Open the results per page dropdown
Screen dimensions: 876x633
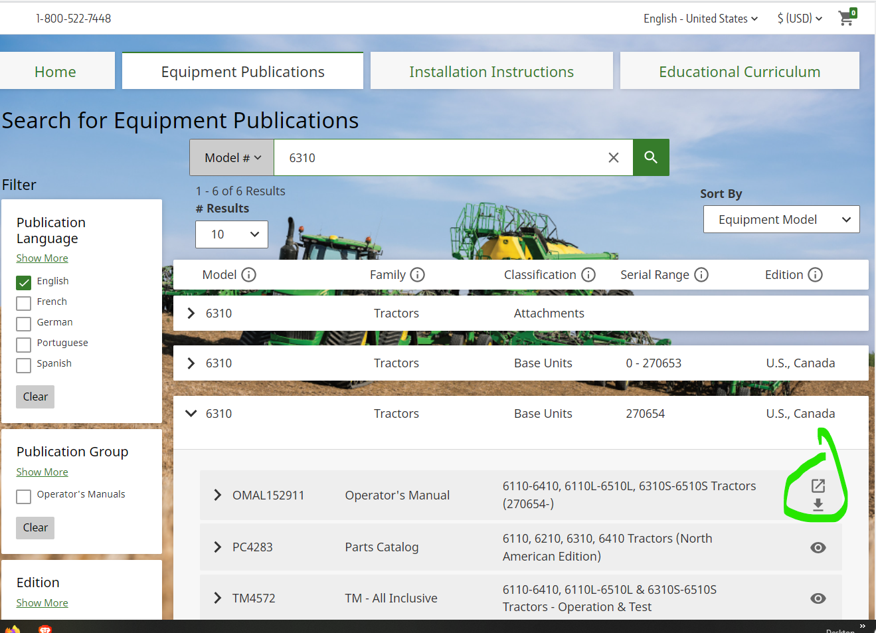point(232,234)
